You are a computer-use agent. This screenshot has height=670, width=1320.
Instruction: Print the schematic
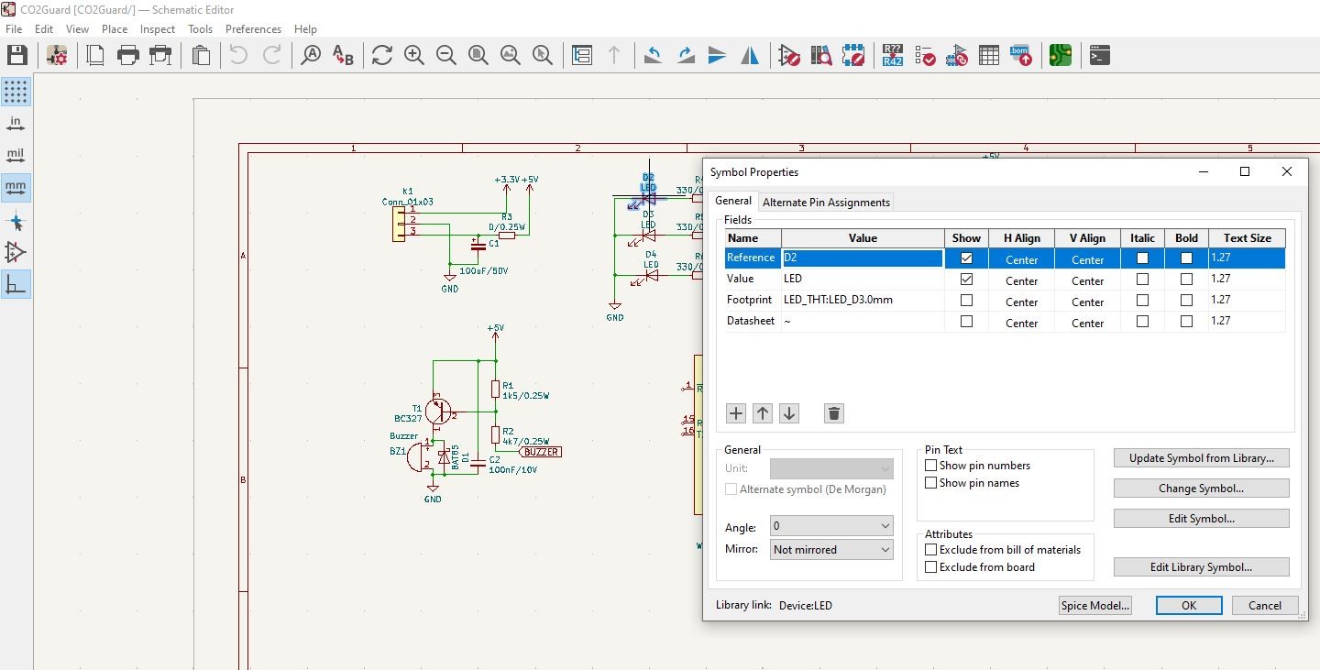pos(128,56)
